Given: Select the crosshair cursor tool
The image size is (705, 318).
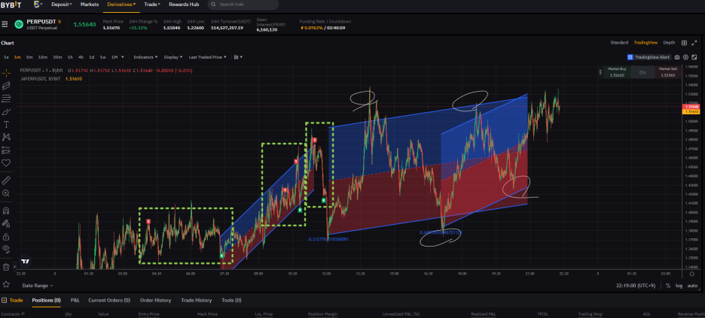Looking at the screenshot, I should [x=6, y=73].
